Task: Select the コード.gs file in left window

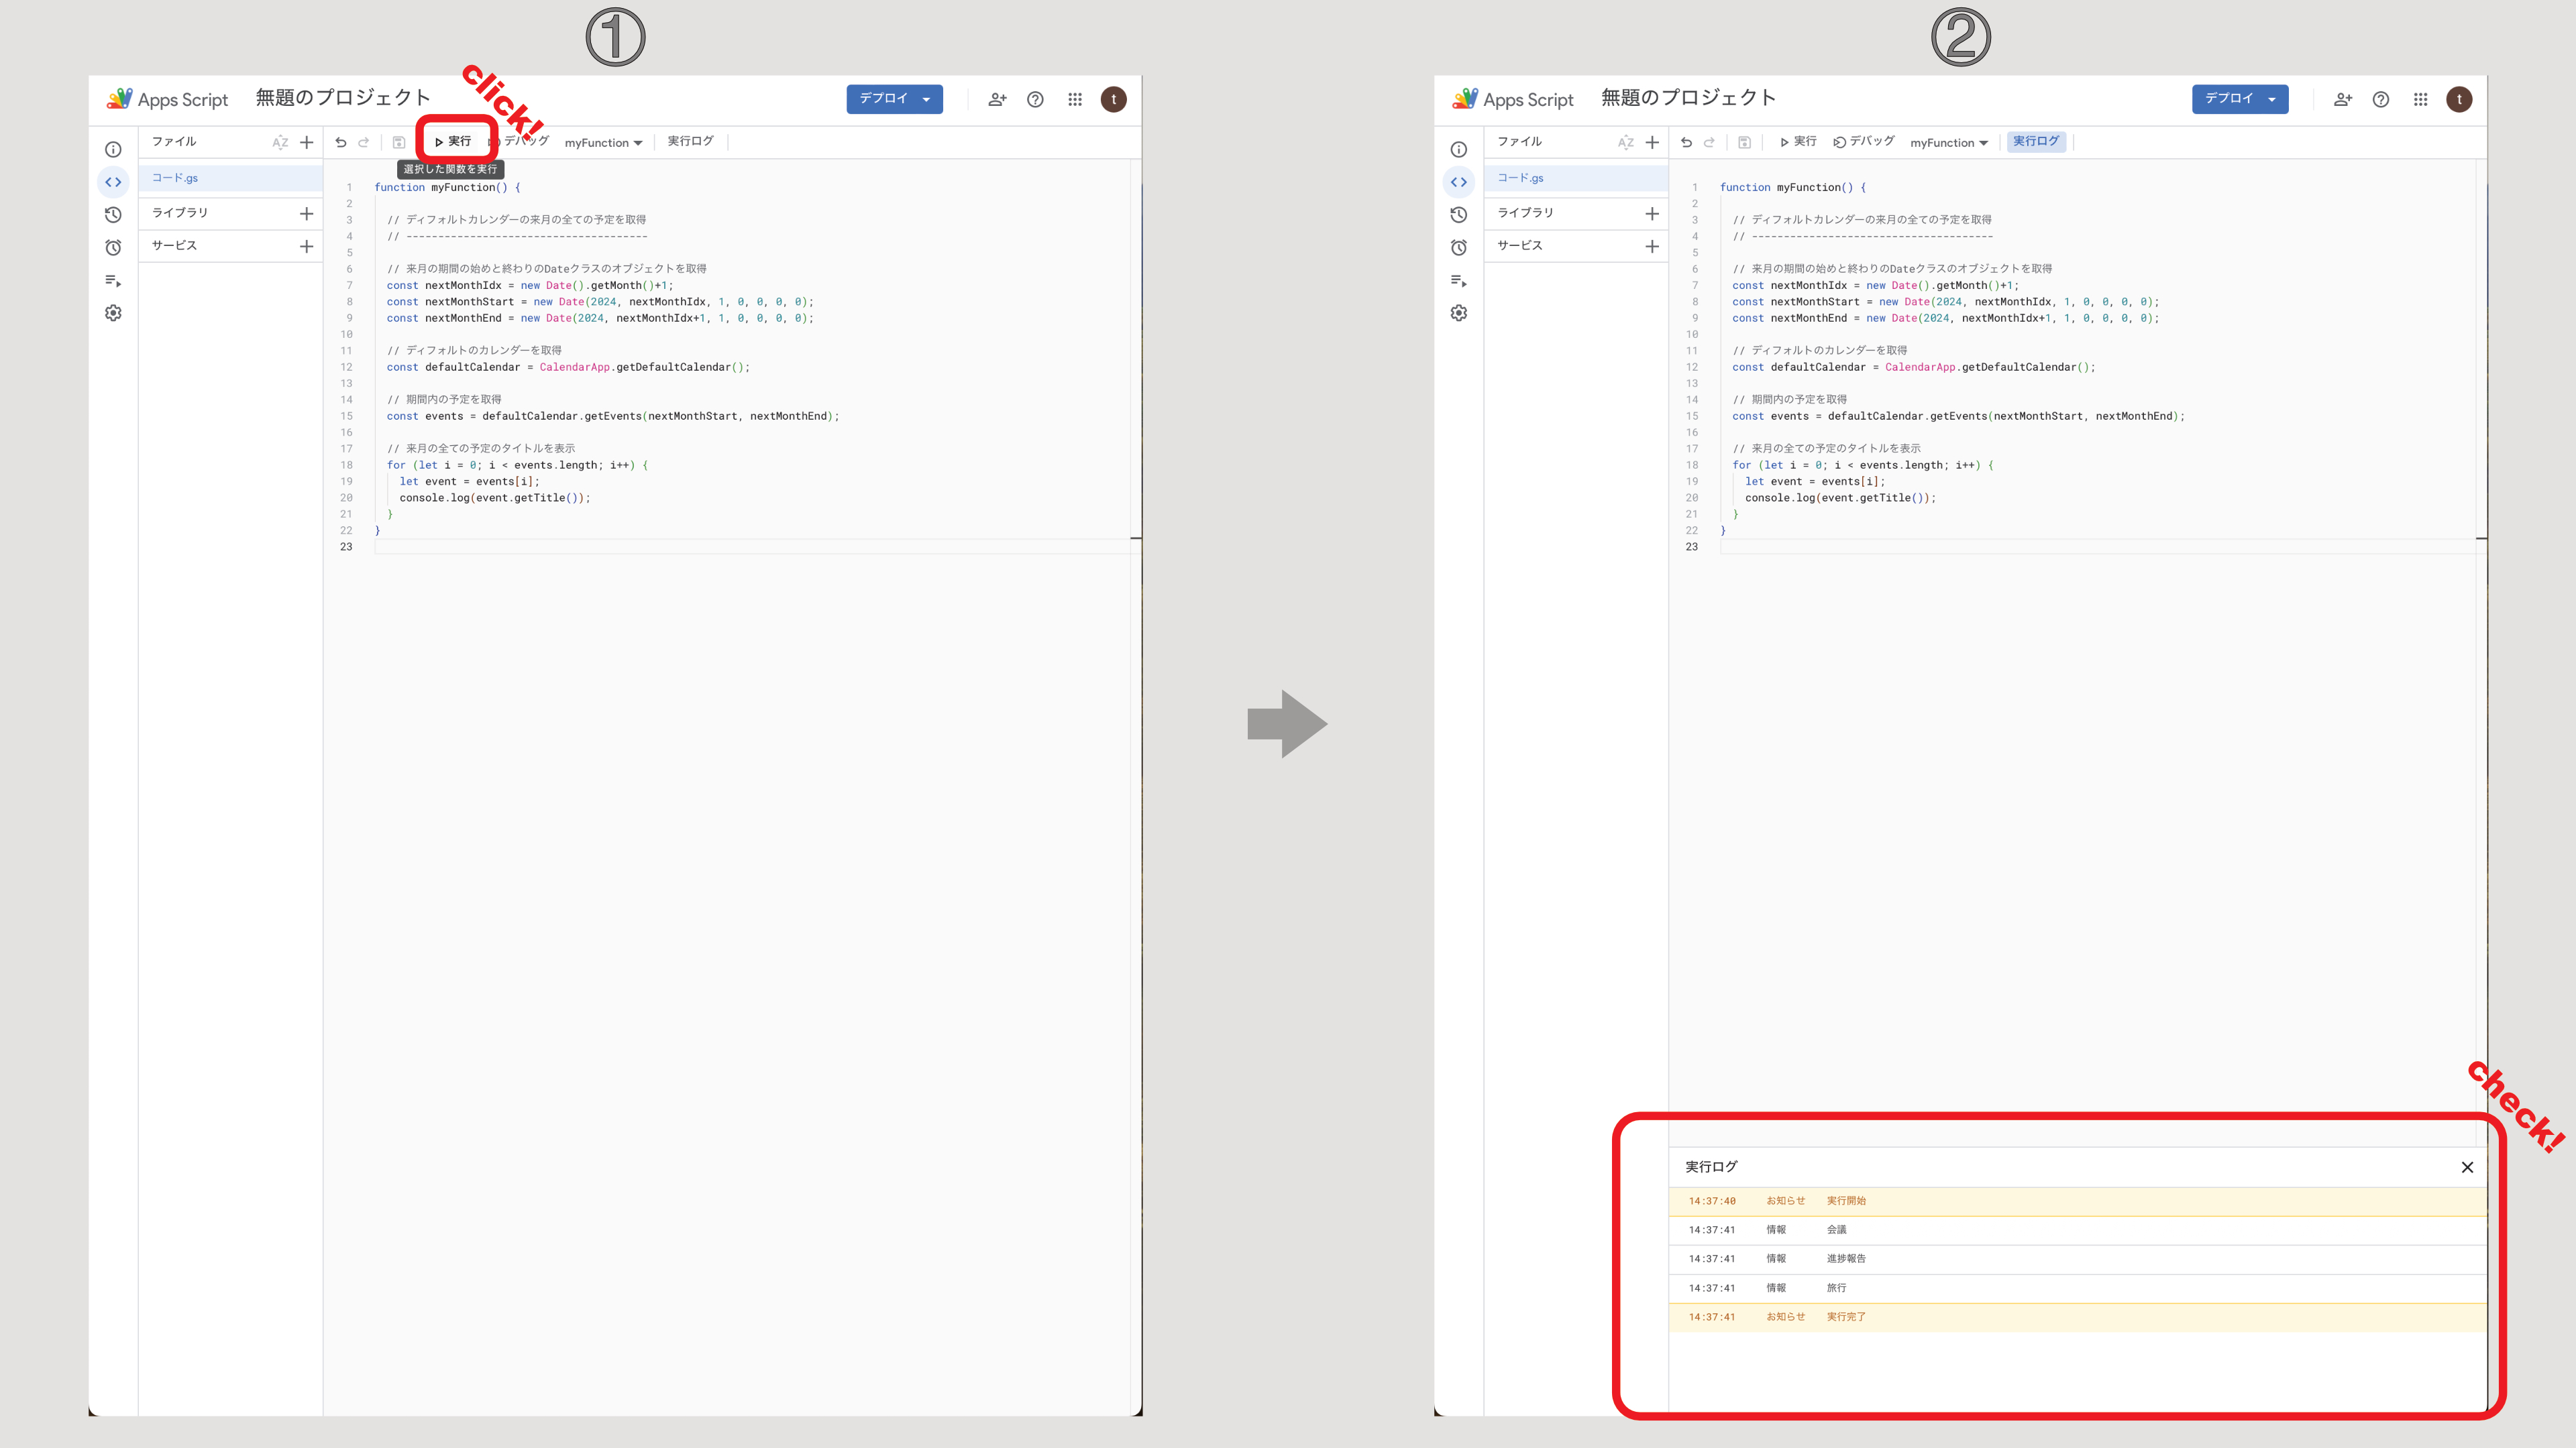Action: coord(231,178)
